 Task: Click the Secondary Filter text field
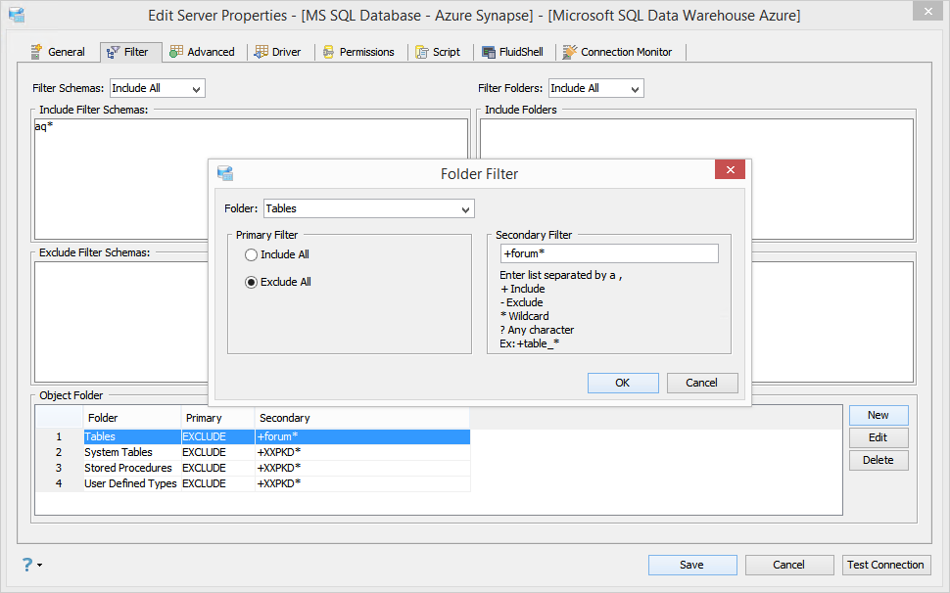pos(609,253)
